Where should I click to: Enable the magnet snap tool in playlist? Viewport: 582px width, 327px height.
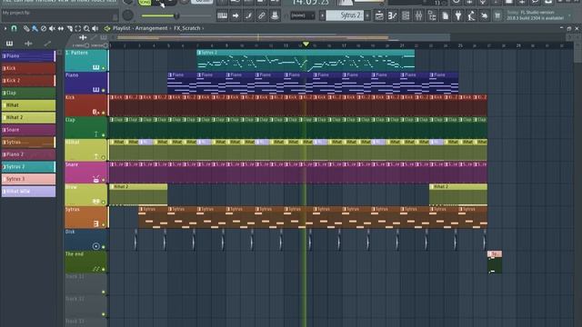click(x=15, y=28)
